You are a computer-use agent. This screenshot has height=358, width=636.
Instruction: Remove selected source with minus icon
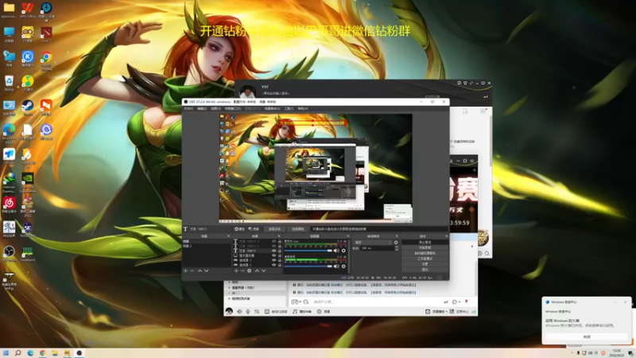click(242, 270)
